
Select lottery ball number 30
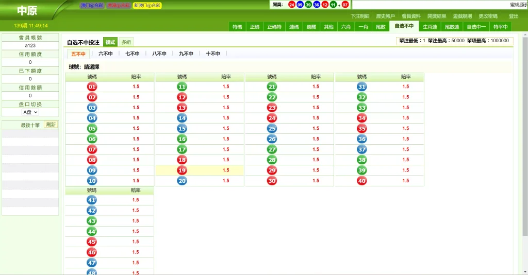coord(272,181)
